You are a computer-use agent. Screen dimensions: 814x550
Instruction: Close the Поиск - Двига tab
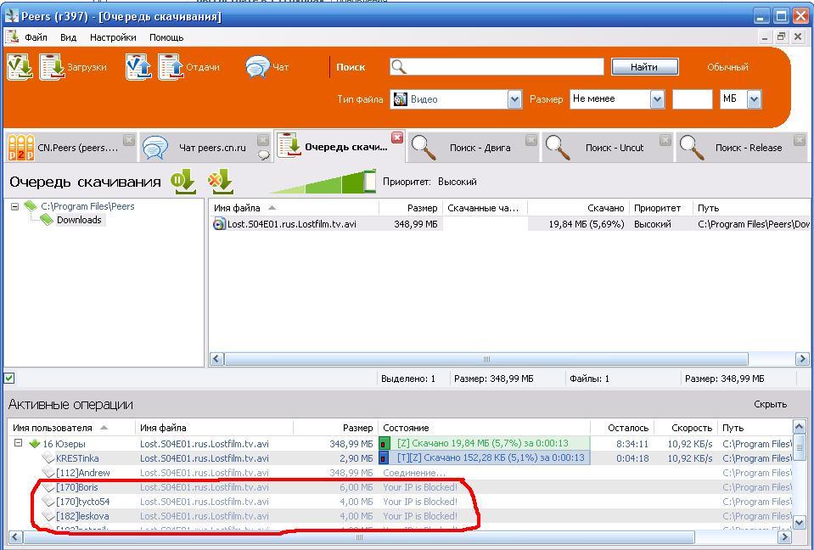pos(531,140)
